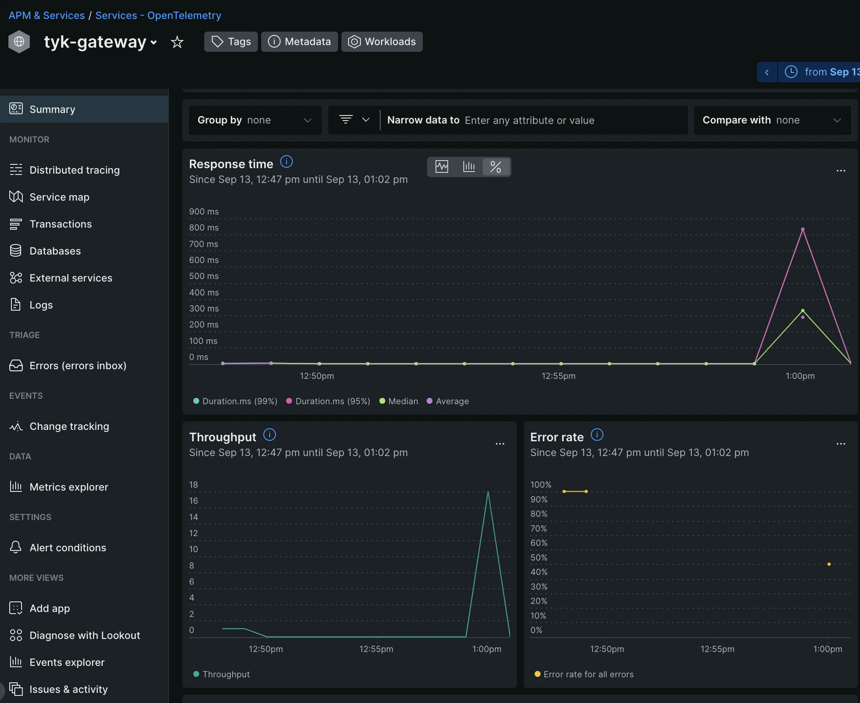This screenshot has height=703, width=860.
Task: Open the Errors inbox
Action: [x=78, y=365]
